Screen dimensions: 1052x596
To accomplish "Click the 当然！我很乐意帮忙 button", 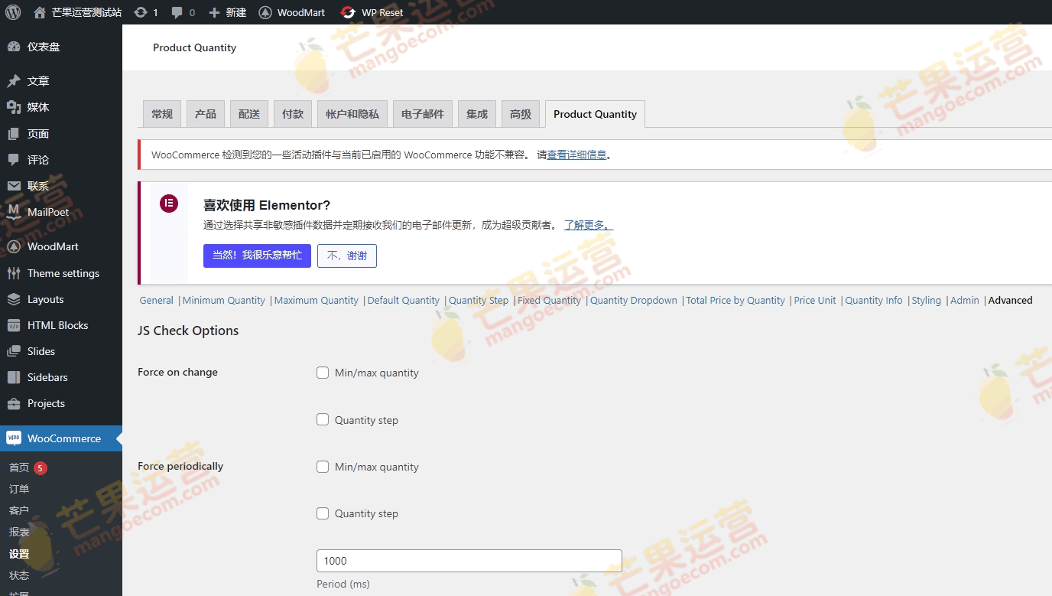I will pos(257,256).
